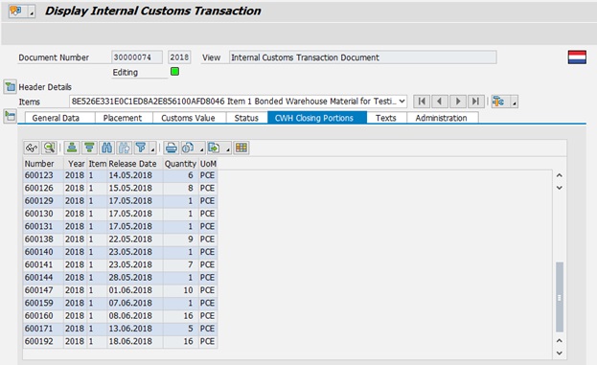Click the Export icon in table toolbar
597x365 pixels.
click(x=214, y=148)
